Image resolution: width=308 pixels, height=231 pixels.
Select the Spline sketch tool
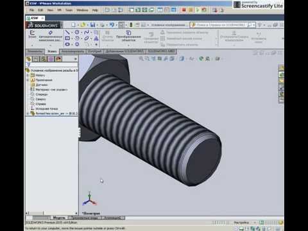(x=87, y=32)
